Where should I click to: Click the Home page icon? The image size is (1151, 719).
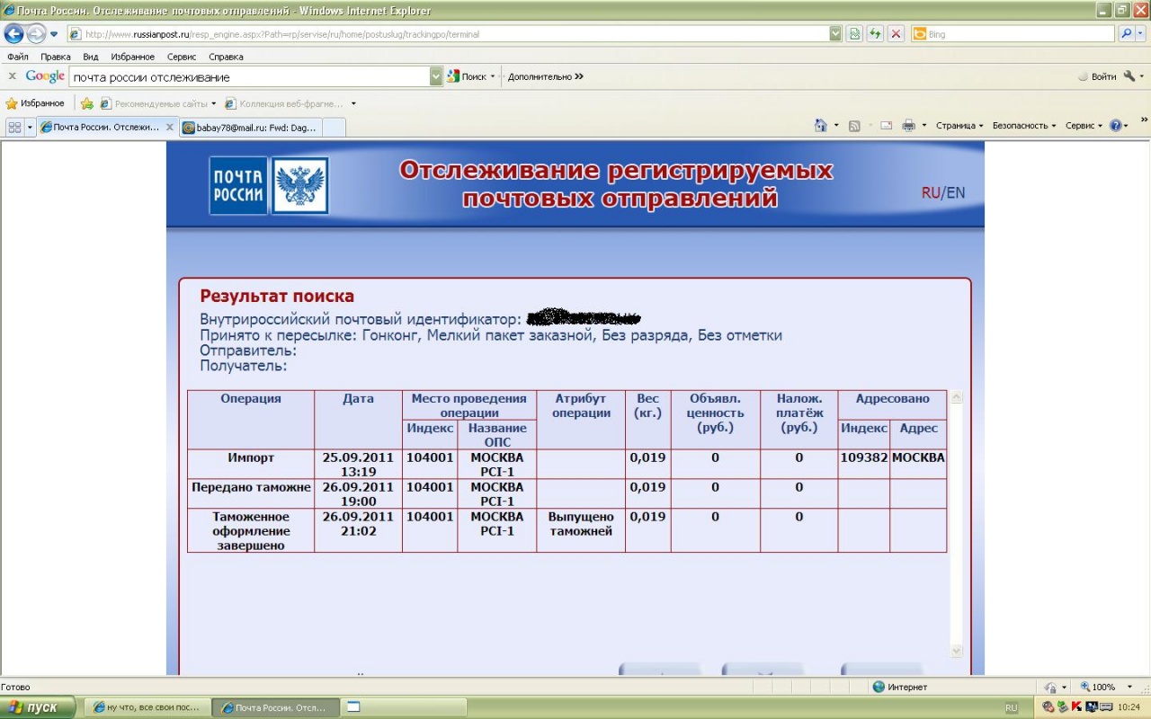click(820, 126)
